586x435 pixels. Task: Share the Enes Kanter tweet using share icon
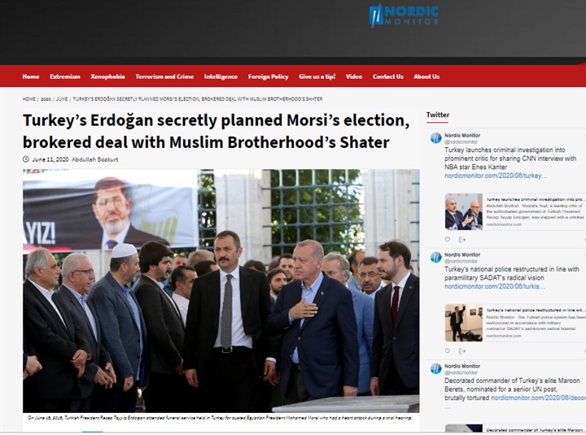[462, 239]
